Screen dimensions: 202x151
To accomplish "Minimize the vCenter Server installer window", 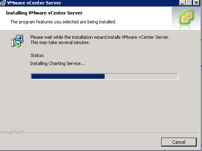I will [x=182, y=3].
